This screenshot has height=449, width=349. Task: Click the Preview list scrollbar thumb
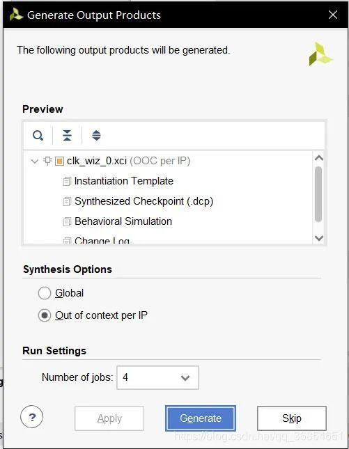click(318, 194)
